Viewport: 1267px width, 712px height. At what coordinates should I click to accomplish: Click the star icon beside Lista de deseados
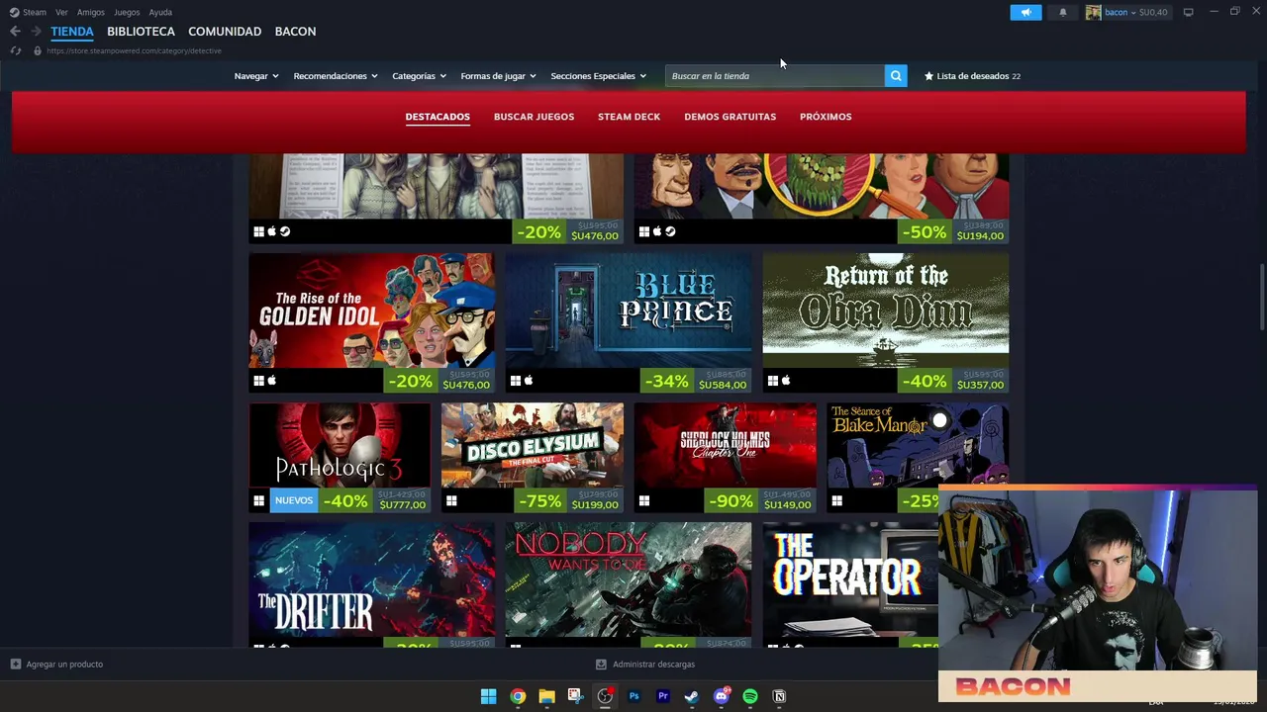928,76
